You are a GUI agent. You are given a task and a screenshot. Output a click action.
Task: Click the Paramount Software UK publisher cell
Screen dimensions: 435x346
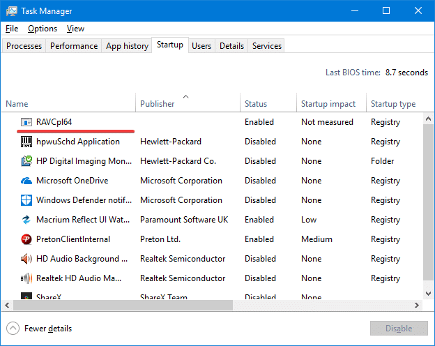[184, 220]
